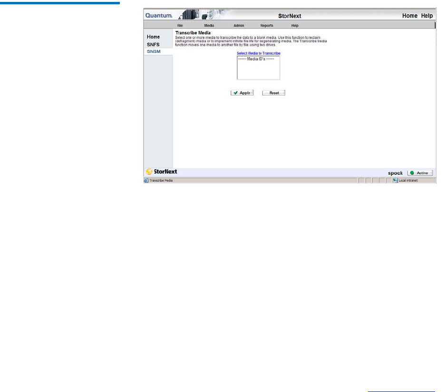Click the StorNext logo at the bottom left
The height and width of the screenshot is (392, 445).
coord(162,172)
